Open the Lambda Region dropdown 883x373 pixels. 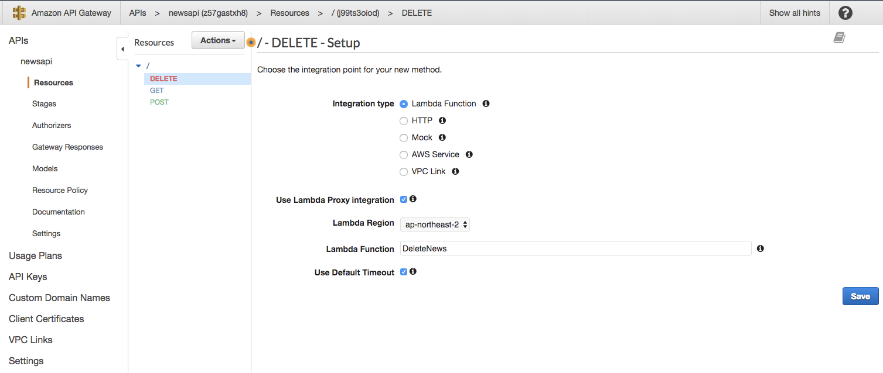coord(435,225)
